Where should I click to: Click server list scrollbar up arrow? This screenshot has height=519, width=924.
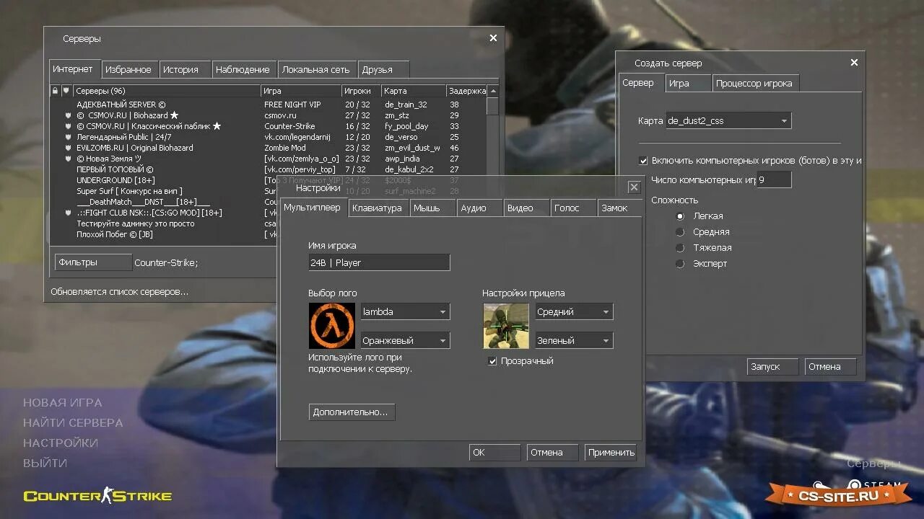493,91
